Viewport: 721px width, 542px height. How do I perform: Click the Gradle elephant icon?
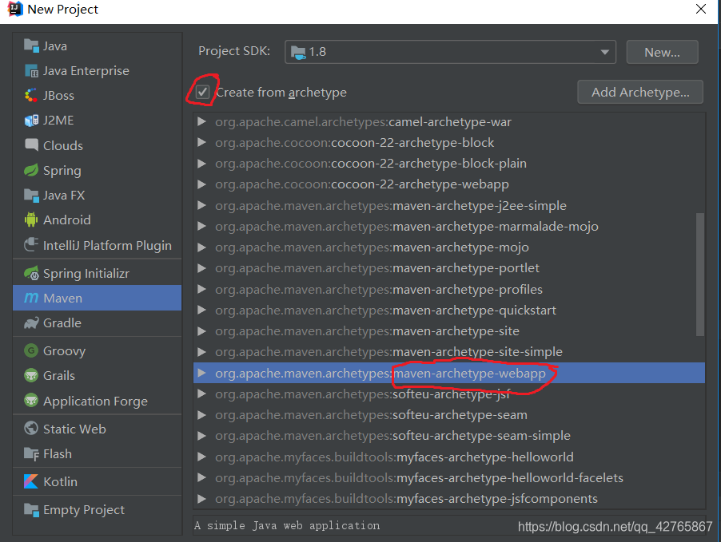click(x=31, y=323)
